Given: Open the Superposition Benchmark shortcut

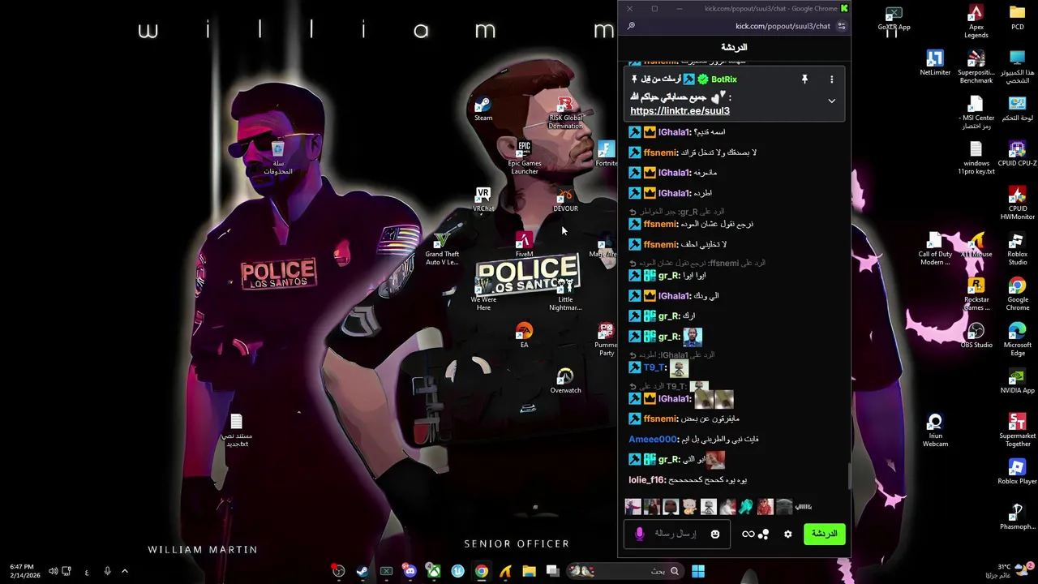Looking at the screenshot, I should (976, 67).
